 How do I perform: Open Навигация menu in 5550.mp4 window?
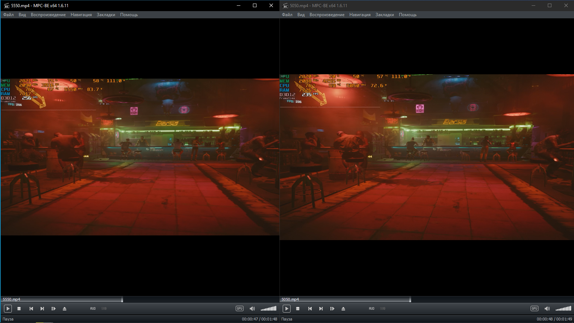click(x=81, y=15)
